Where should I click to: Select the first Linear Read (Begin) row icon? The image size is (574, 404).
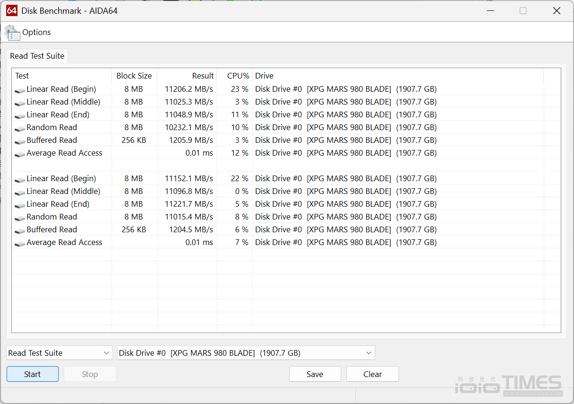[20, 90]
